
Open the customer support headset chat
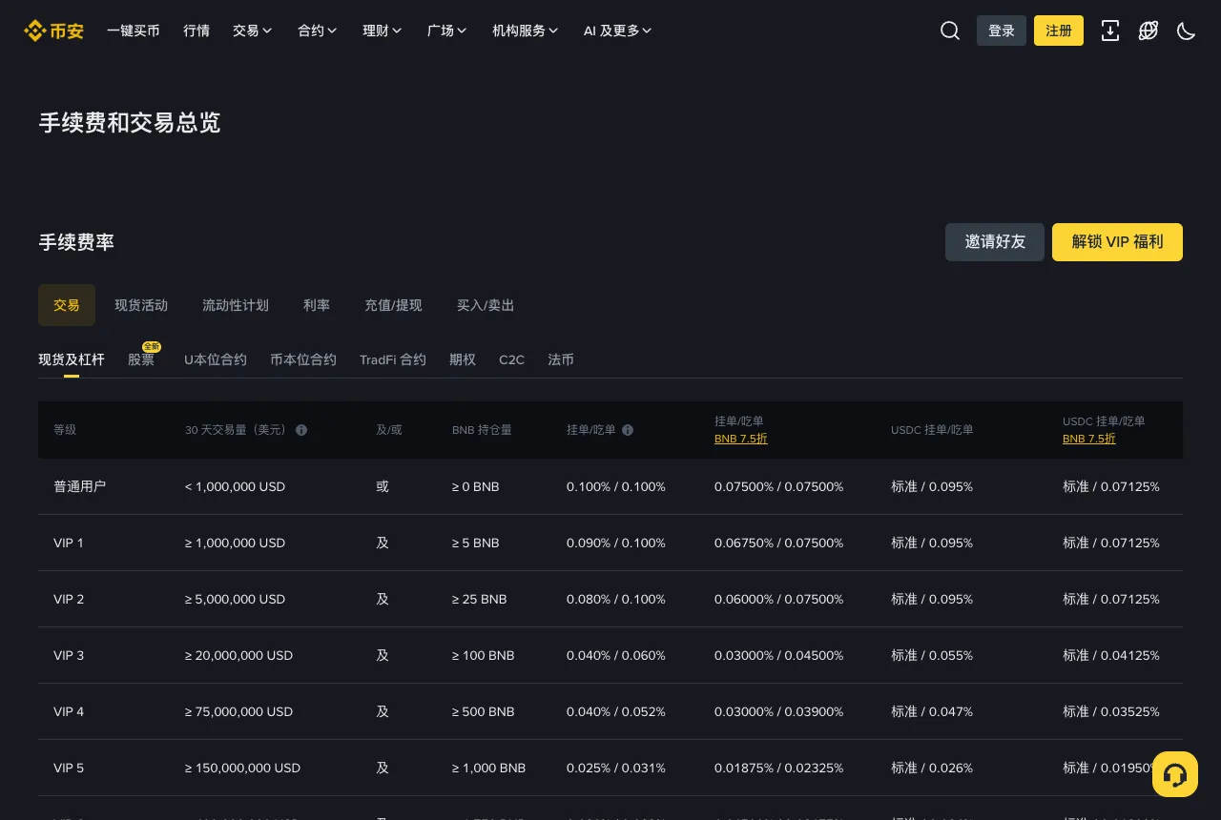pos(1175,774)
